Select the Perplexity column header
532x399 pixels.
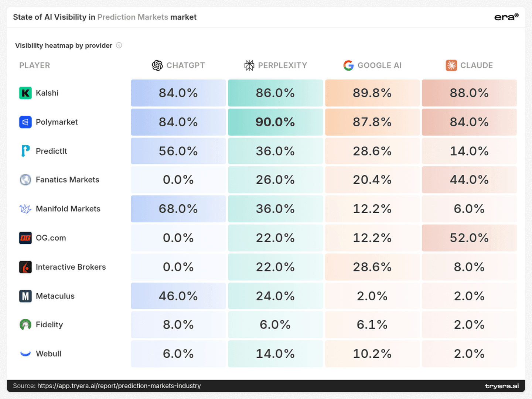275,65
